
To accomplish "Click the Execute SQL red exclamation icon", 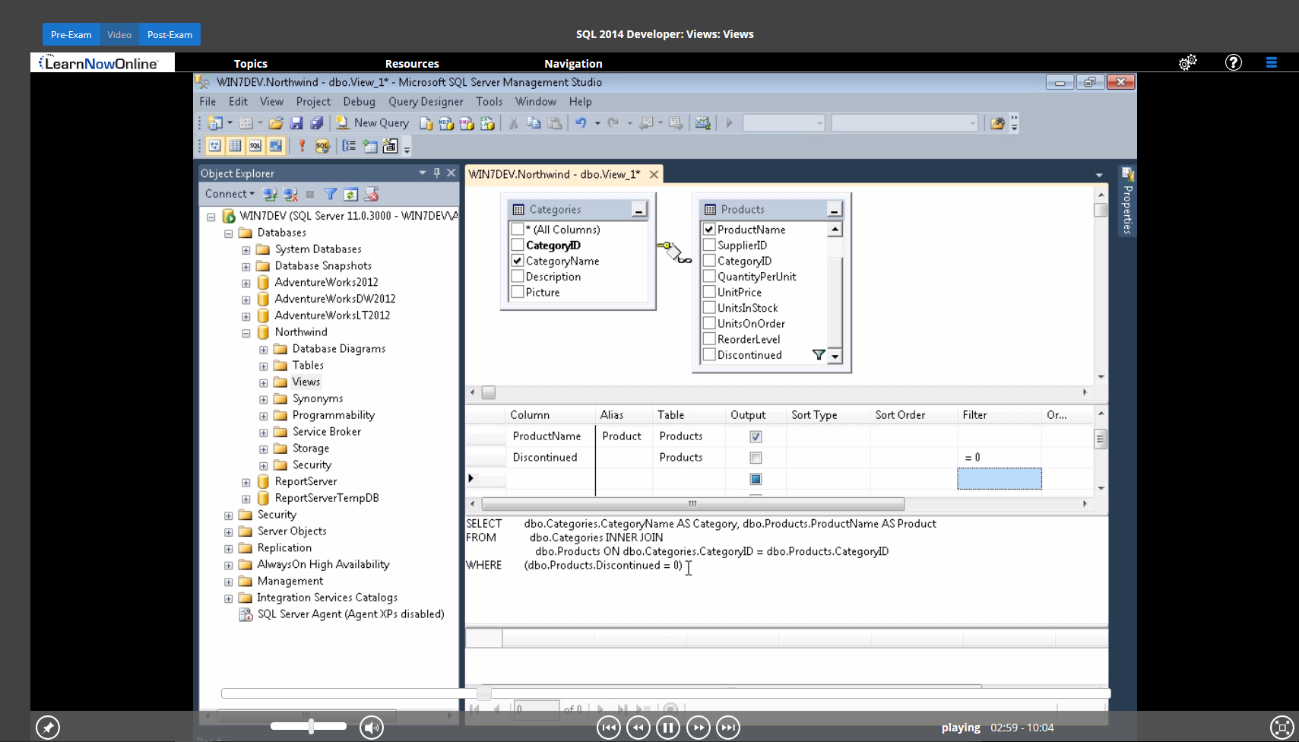I will (302, 146).
